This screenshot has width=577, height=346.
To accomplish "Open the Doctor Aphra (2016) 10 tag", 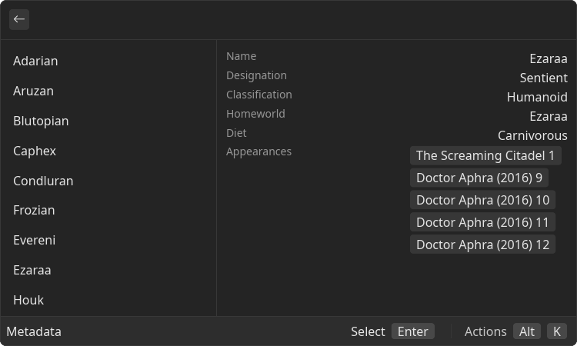I will pos(482,200).
